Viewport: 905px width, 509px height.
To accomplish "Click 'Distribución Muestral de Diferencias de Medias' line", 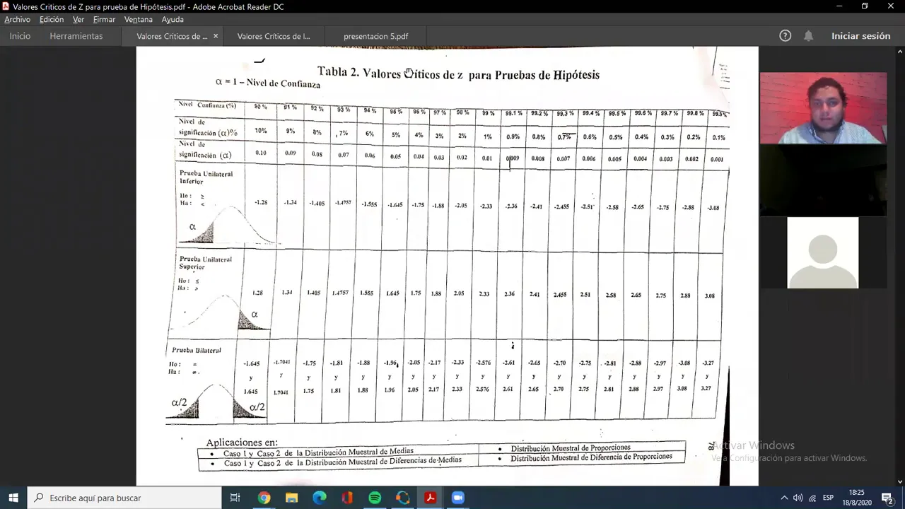I will [342, 462].
